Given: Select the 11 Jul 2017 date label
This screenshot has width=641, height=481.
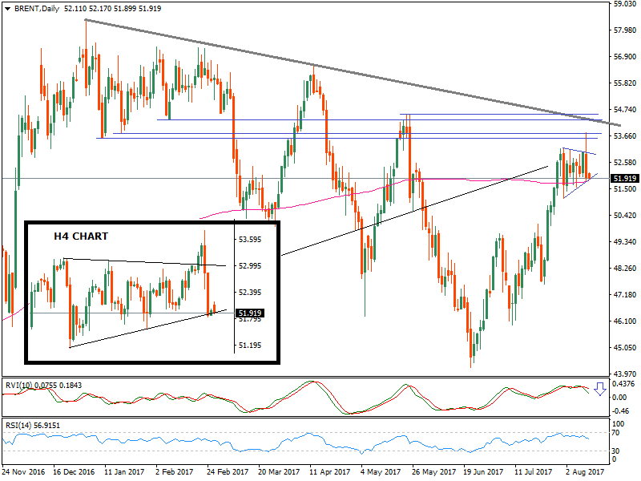Looking at the screenshot, I should [x=533, y=472].
